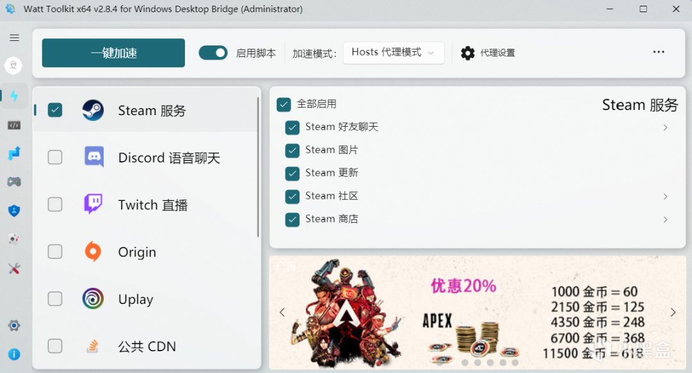The width and height of the screenshot is (692, 373).
Task: Open the hamburger menu in sidebar
Action: (x=14, y=38)
